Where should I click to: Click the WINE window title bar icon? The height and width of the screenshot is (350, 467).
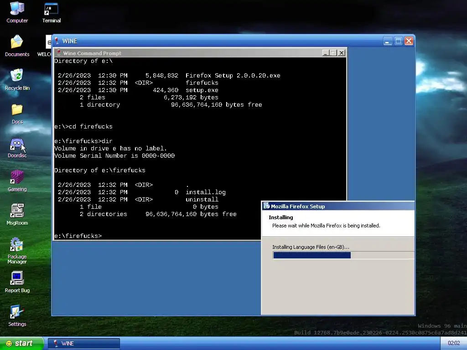57,41
